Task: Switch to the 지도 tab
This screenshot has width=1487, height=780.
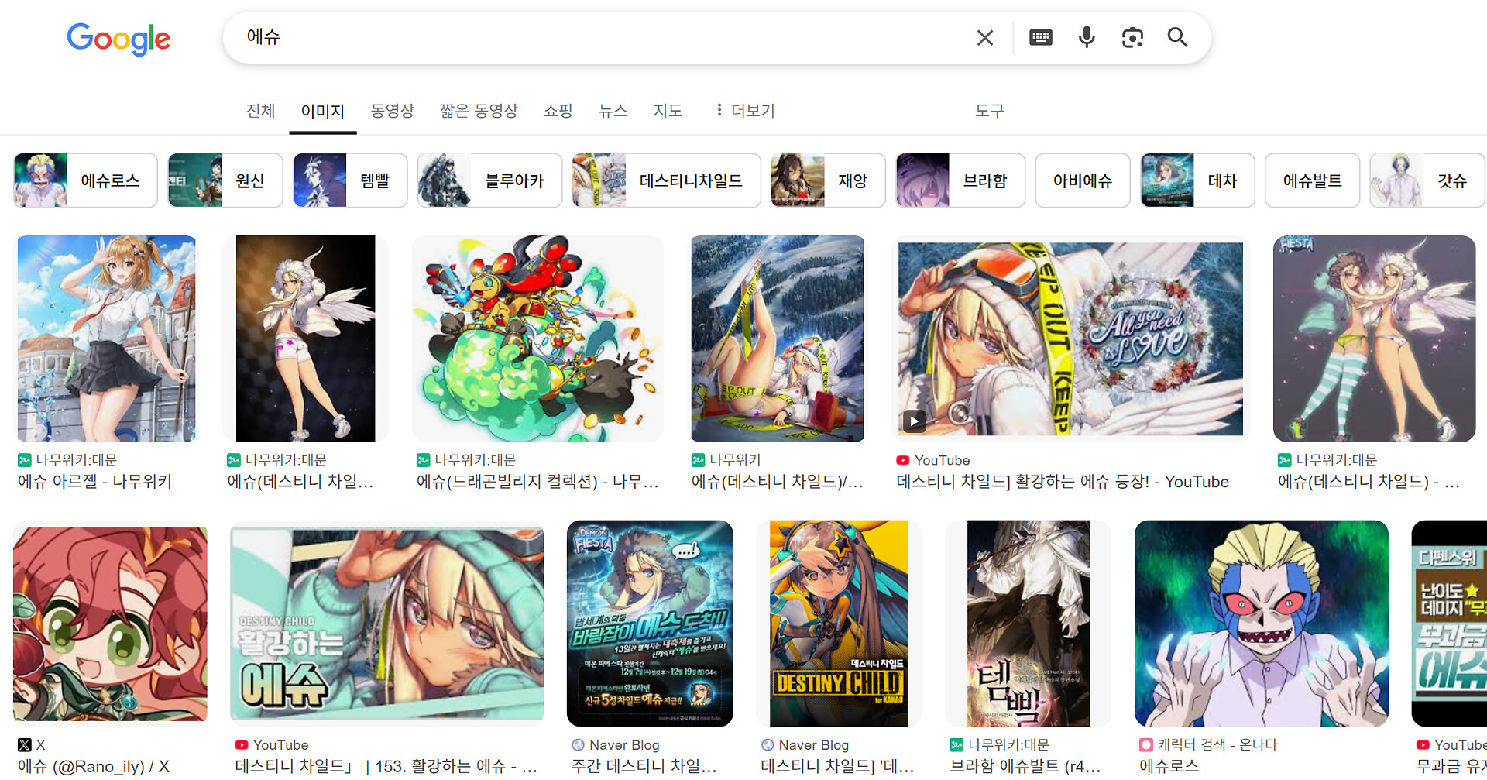Action: click(x=668, y=111)
